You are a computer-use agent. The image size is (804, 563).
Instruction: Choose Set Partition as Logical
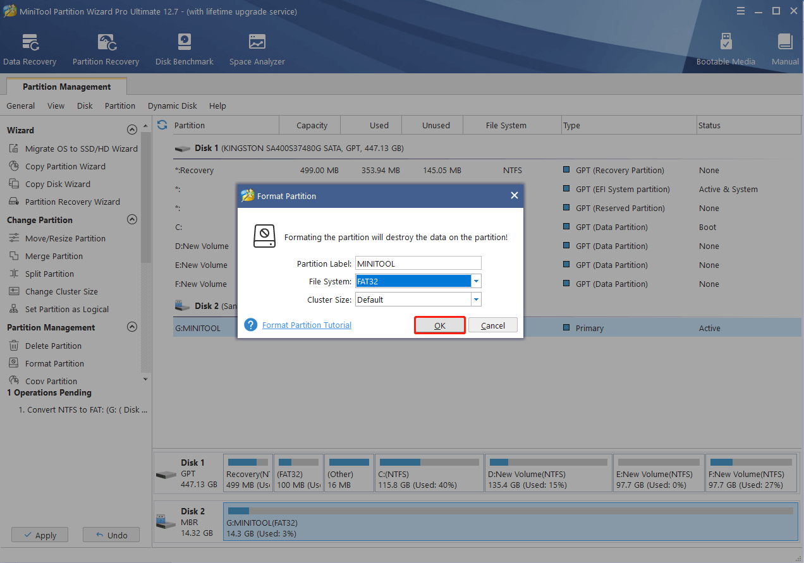[x=58, y=309]
